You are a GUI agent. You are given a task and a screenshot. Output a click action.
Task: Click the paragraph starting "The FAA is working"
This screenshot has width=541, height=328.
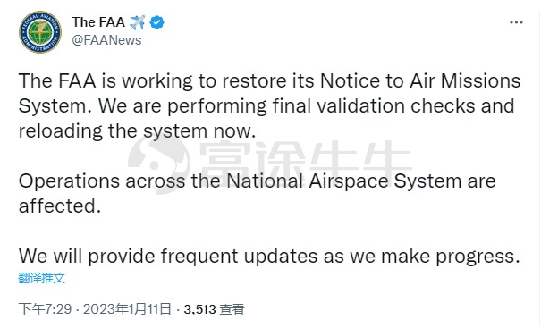269,105
